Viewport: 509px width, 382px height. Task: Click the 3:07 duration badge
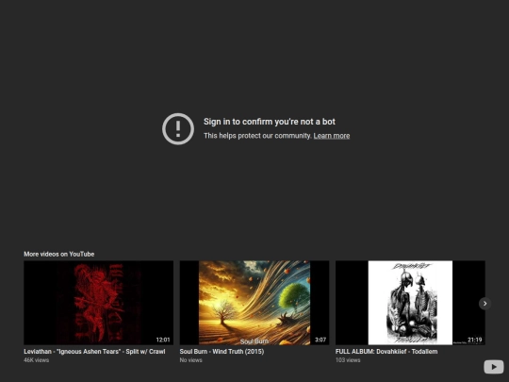point(320,340)
